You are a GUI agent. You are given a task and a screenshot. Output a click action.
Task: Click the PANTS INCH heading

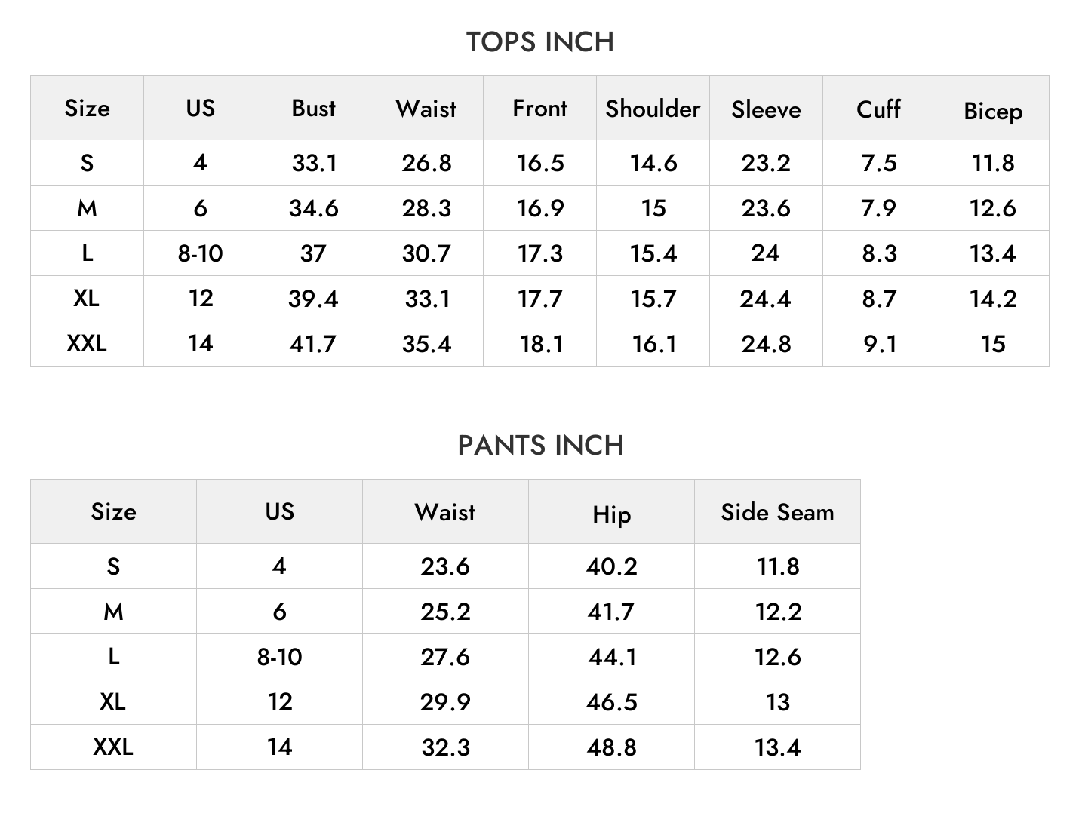click(x=540, y=446)
